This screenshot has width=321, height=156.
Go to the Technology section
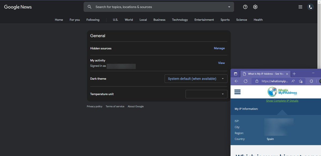point(180,20)
